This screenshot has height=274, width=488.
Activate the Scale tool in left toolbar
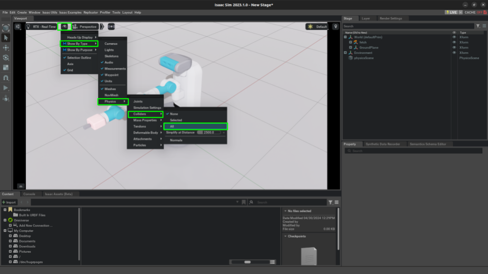[x=6, y=67]
